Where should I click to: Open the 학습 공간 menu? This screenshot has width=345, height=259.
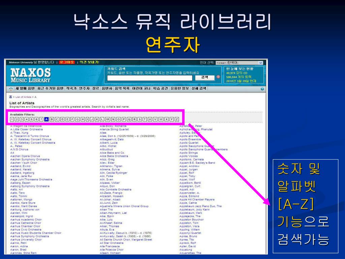(160, 89)
